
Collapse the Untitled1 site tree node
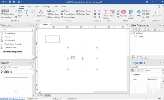[x=132, y=33]
